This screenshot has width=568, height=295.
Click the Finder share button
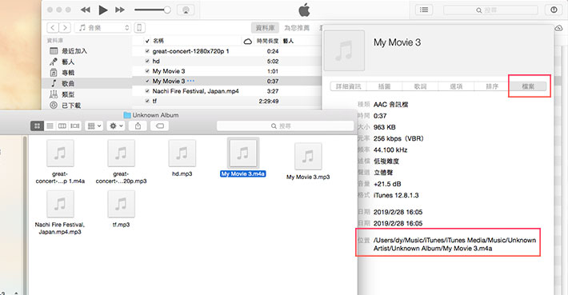[x=138, y=126]
